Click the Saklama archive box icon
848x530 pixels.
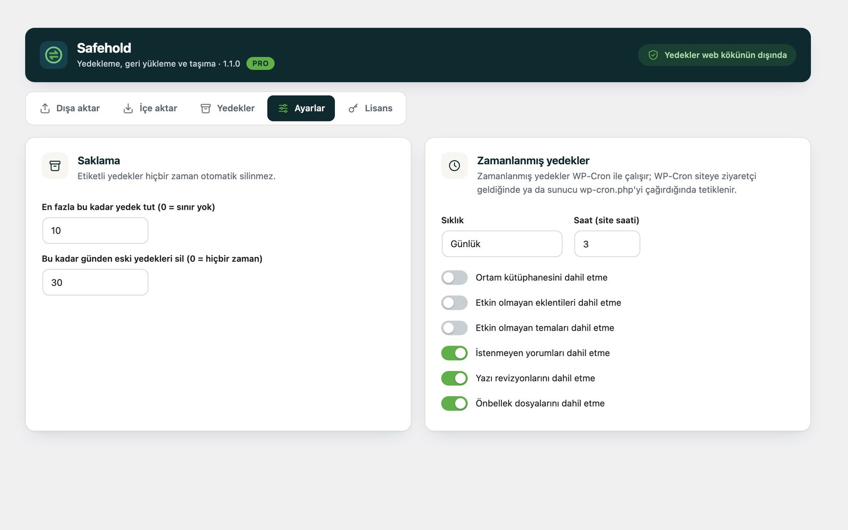click(x=55, y=166)
